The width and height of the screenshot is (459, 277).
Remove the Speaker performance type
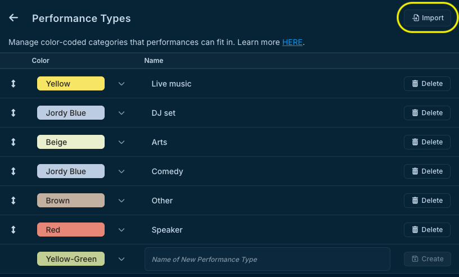click(x=427, y=230)
